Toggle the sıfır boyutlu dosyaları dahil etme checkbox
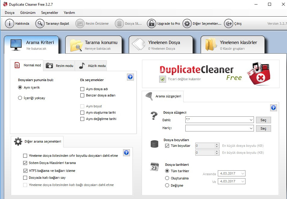The height and width of the screenshot is (199, 287). [x=25, y=156]
